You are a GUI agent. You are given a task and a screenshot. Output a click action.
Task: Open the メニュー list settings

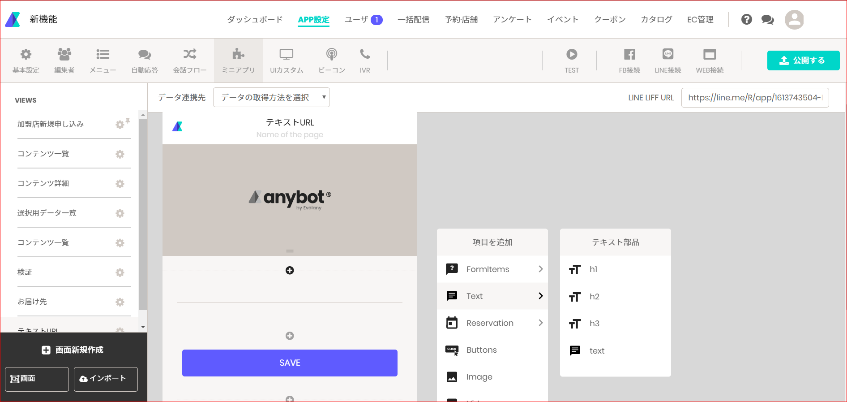click(103, 61)
